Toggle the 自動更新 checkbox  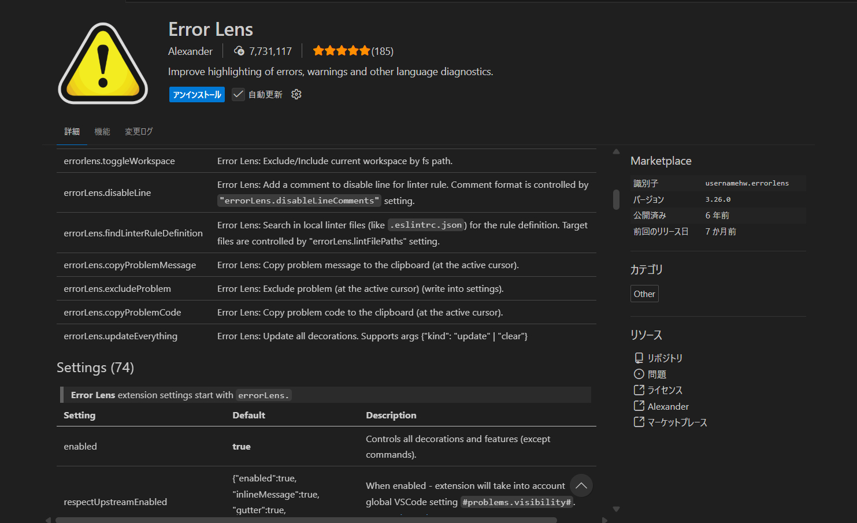(238, 94)
